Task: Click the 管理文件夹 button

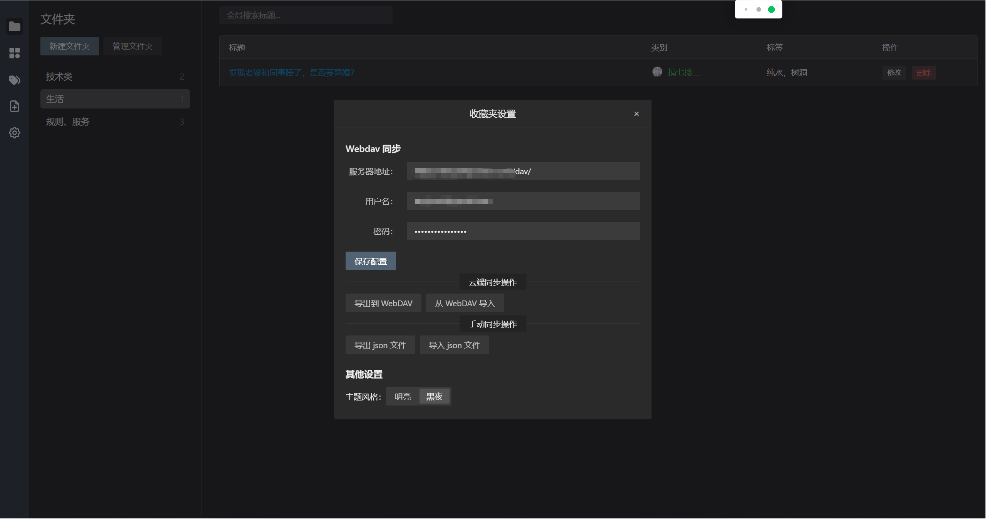Action: pos(133,46)
